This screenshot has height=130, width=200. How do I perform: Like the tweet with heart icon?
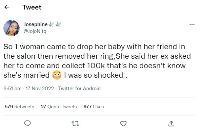point(123,124)
